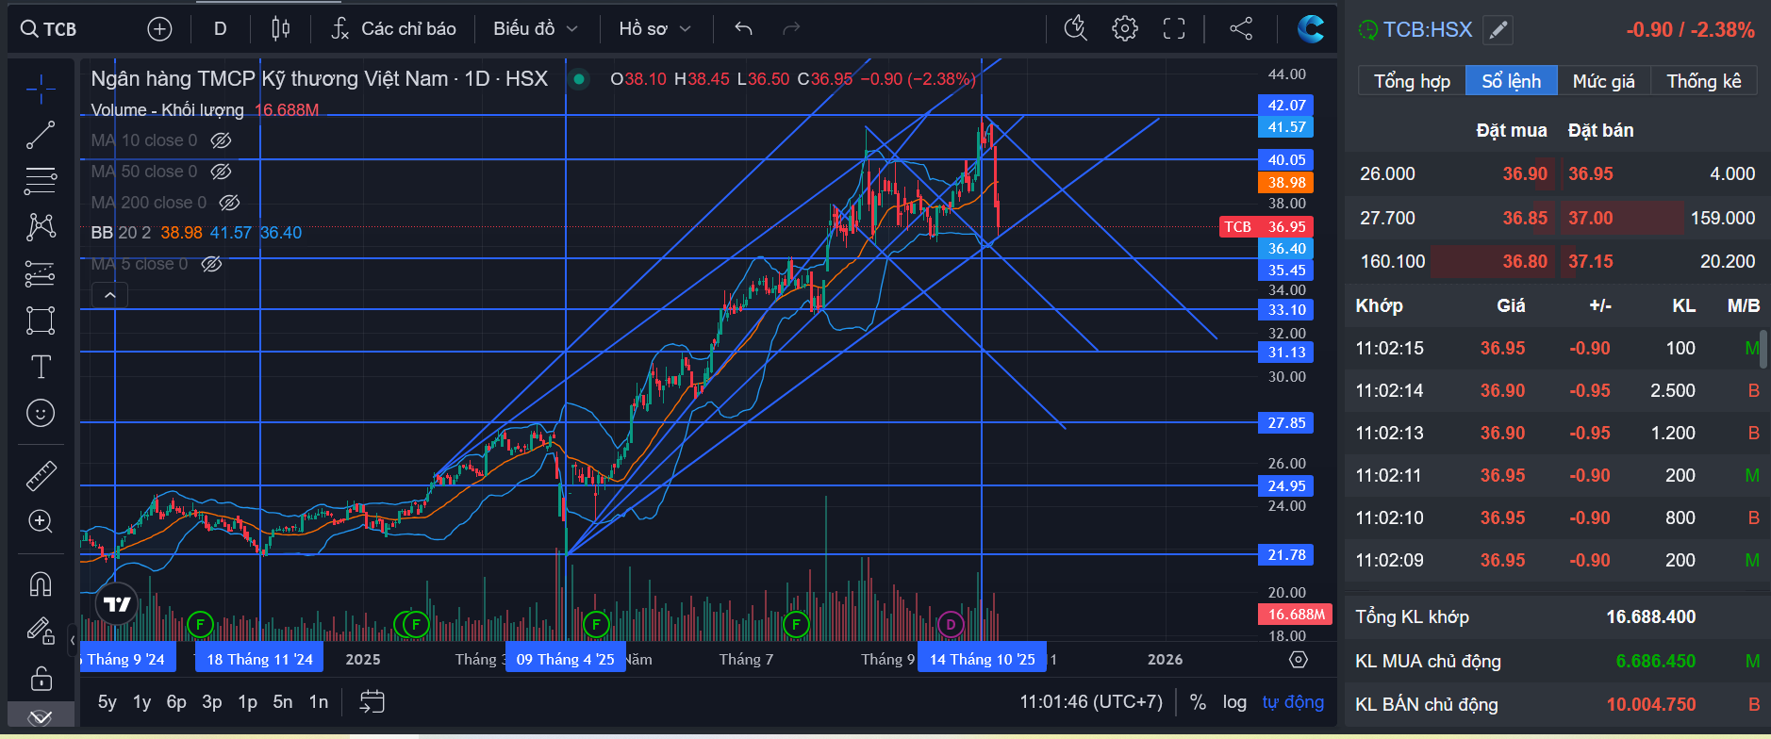Collapse the indicator legend list

tap(109, 296)
